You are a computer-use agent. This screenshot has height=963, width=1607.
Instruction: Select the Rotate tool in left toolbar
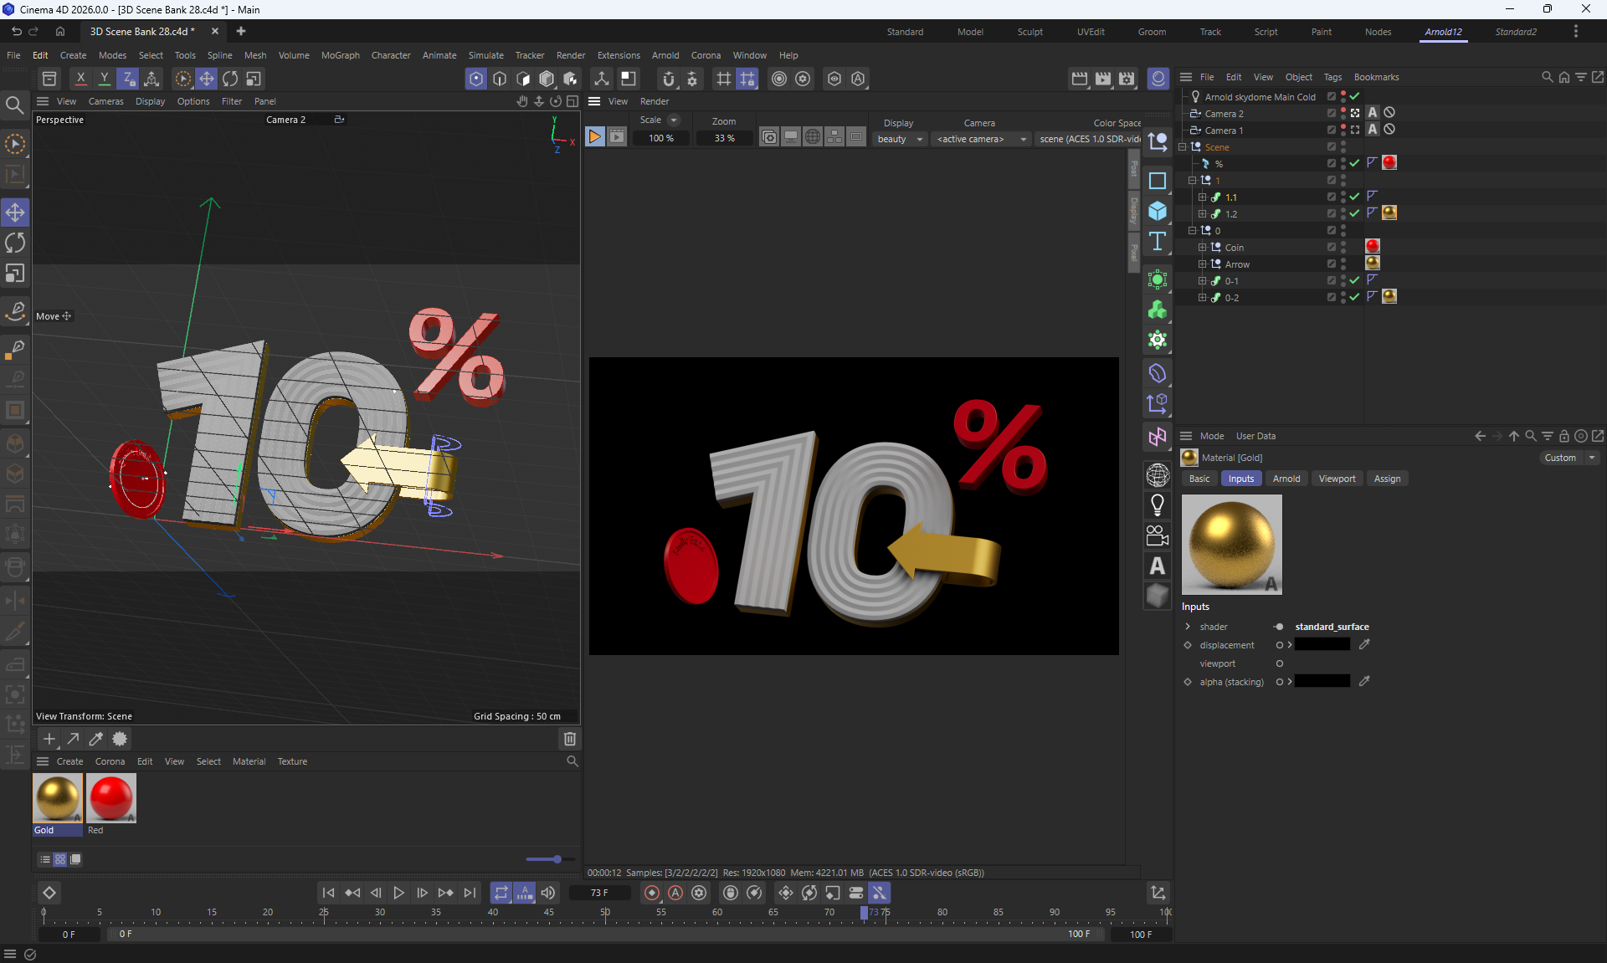15,243
